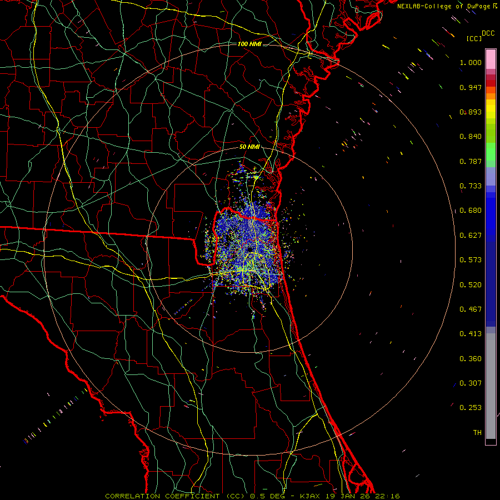Viewport: 500px width, 500px height.
Task: Select the 0.573 scale value
Action: tap(471, 260)
